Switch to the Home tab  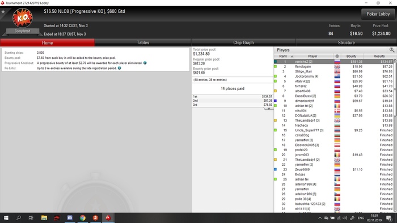click(x=47, y=42)
